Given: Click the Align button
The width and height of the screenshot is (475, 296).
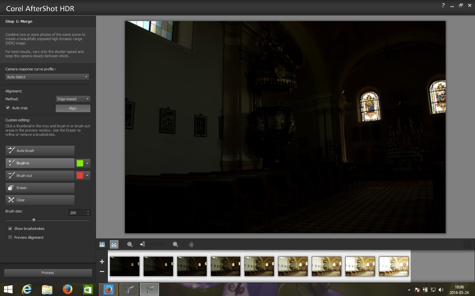Looking at the screenshot, I should 73,108.
